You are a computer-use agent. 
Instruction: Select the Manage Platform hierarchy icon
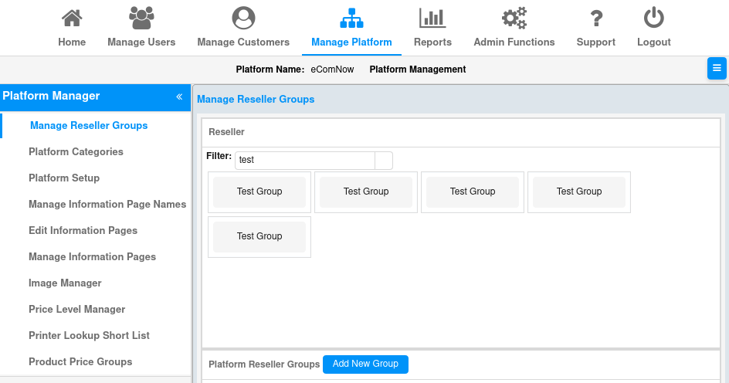click(x=351, y=18)
